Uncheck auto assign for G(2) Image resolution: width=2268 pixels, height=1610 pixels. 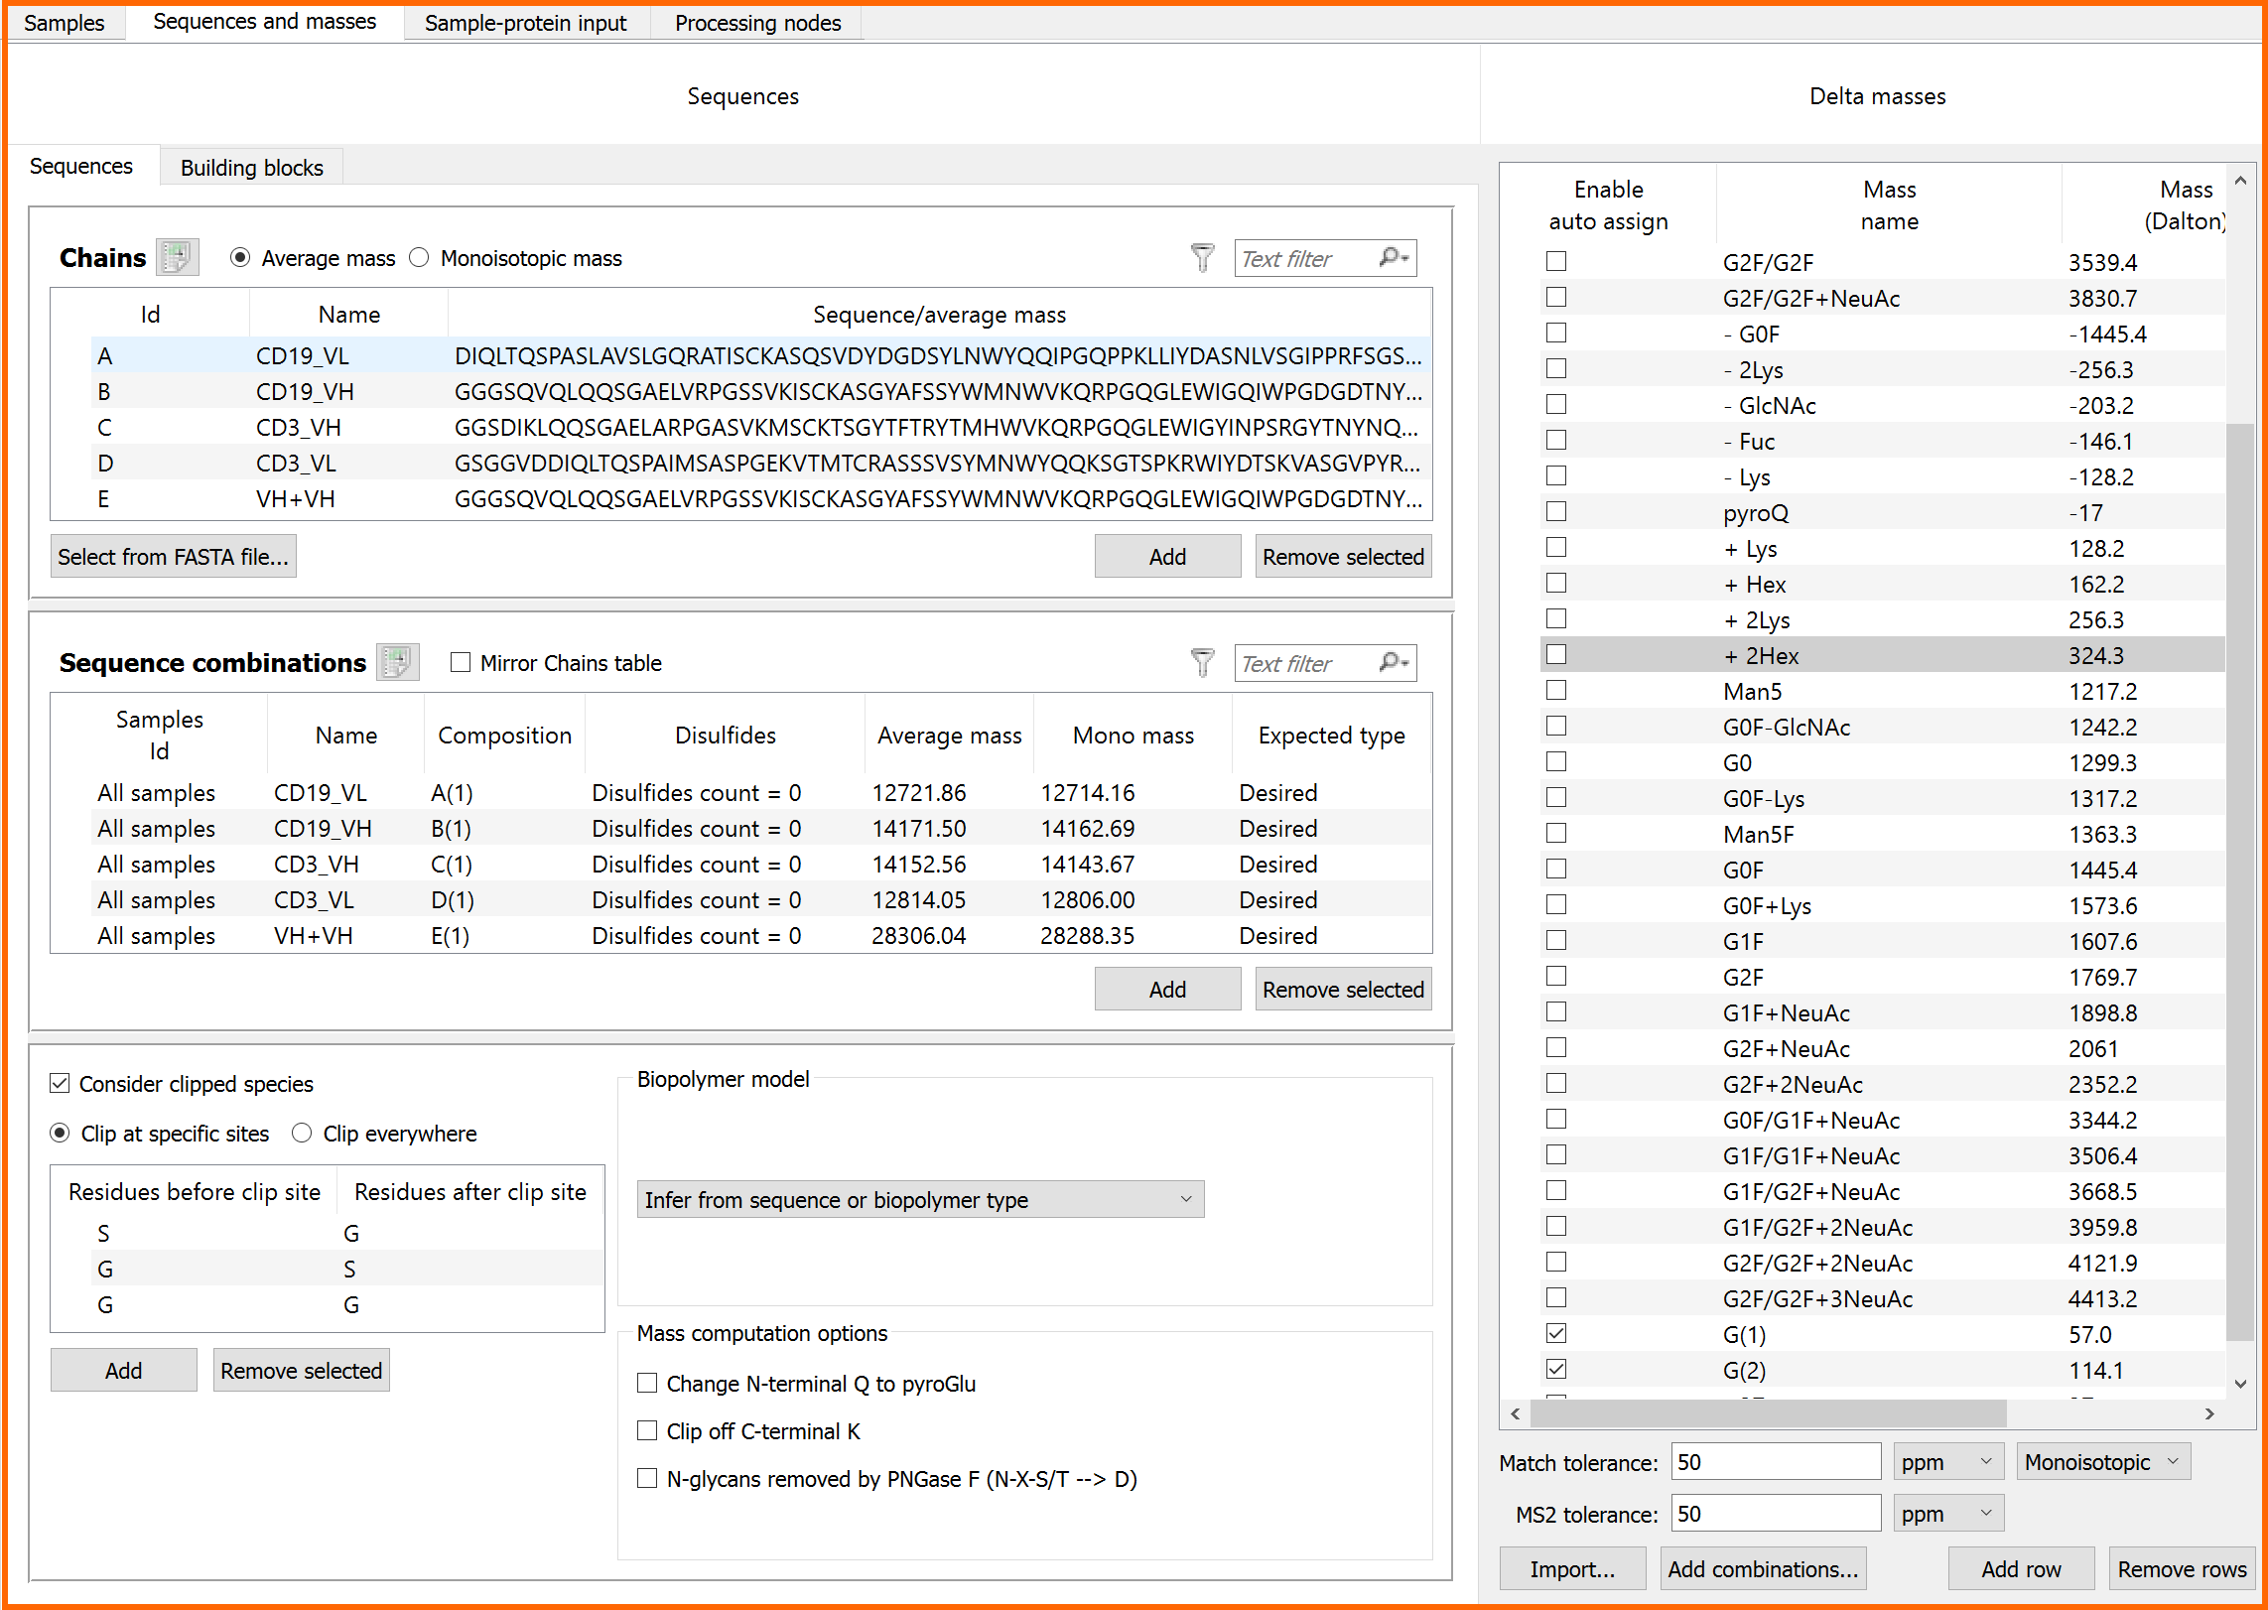point(1556,1369)
